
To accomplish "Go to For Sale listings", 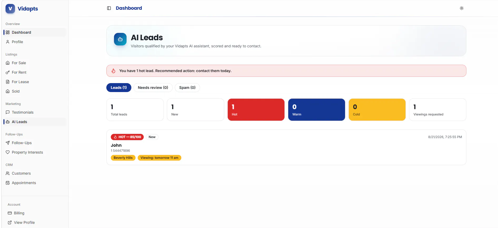I will coord(35,63).
